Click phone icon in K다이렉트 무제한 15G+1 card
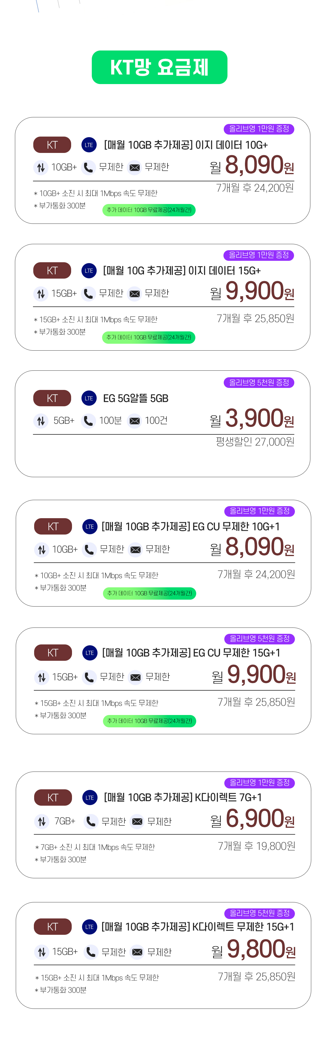The image size is (327, 1053). click(x=91, y=952)
